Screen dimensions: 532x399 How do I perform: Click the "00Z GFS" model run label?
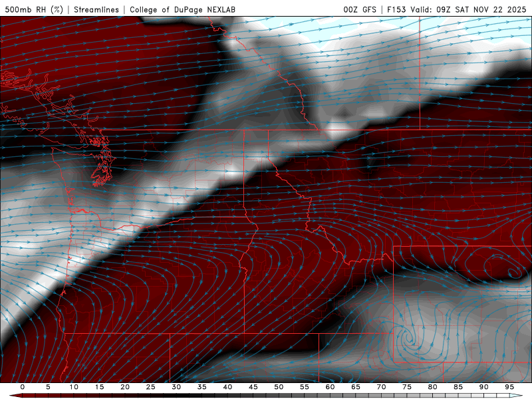point(360,9)
